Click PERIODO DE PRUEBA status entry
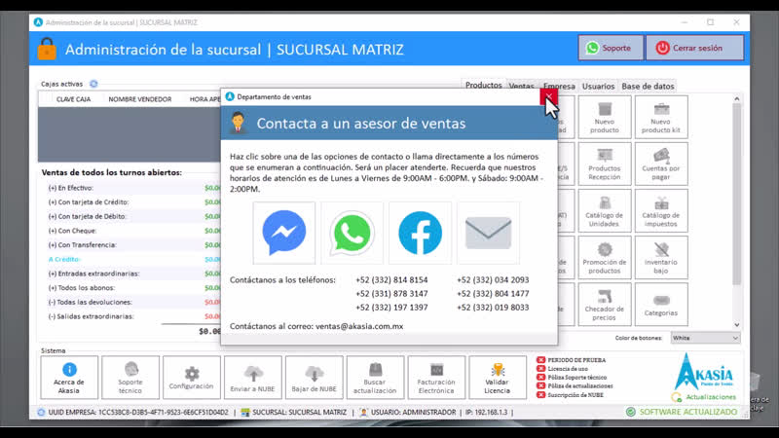The height and width of the screenshot is (438, 779). click(x=572, y=360)
